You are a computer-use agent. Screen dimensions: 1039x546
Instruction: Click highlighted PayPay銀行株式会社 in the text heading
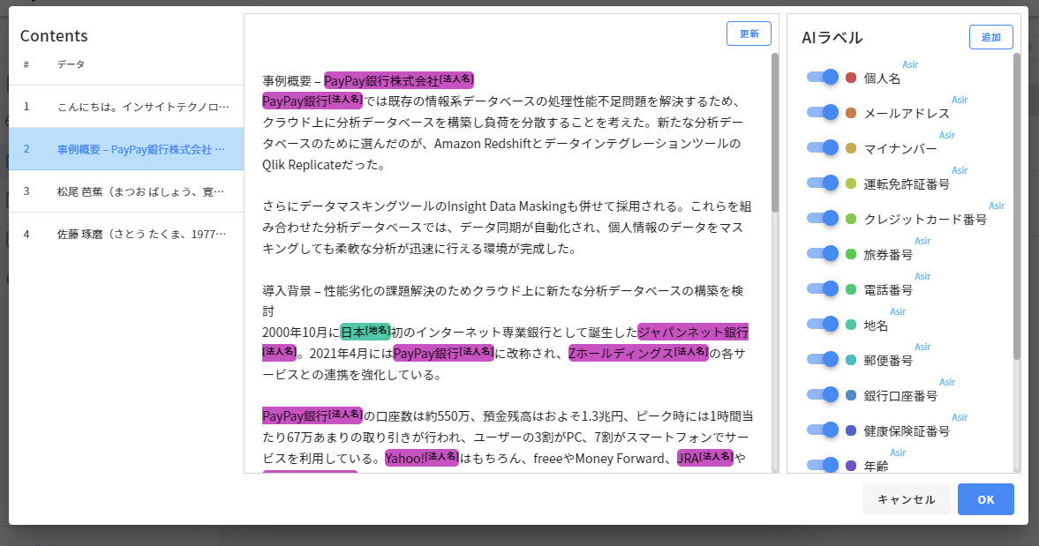pos(398,81)
